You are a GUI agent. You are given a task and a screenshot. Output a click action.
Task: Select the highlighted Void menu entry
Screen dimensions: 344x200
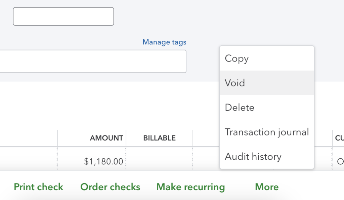pyautogui.click(x=234, y=83)
